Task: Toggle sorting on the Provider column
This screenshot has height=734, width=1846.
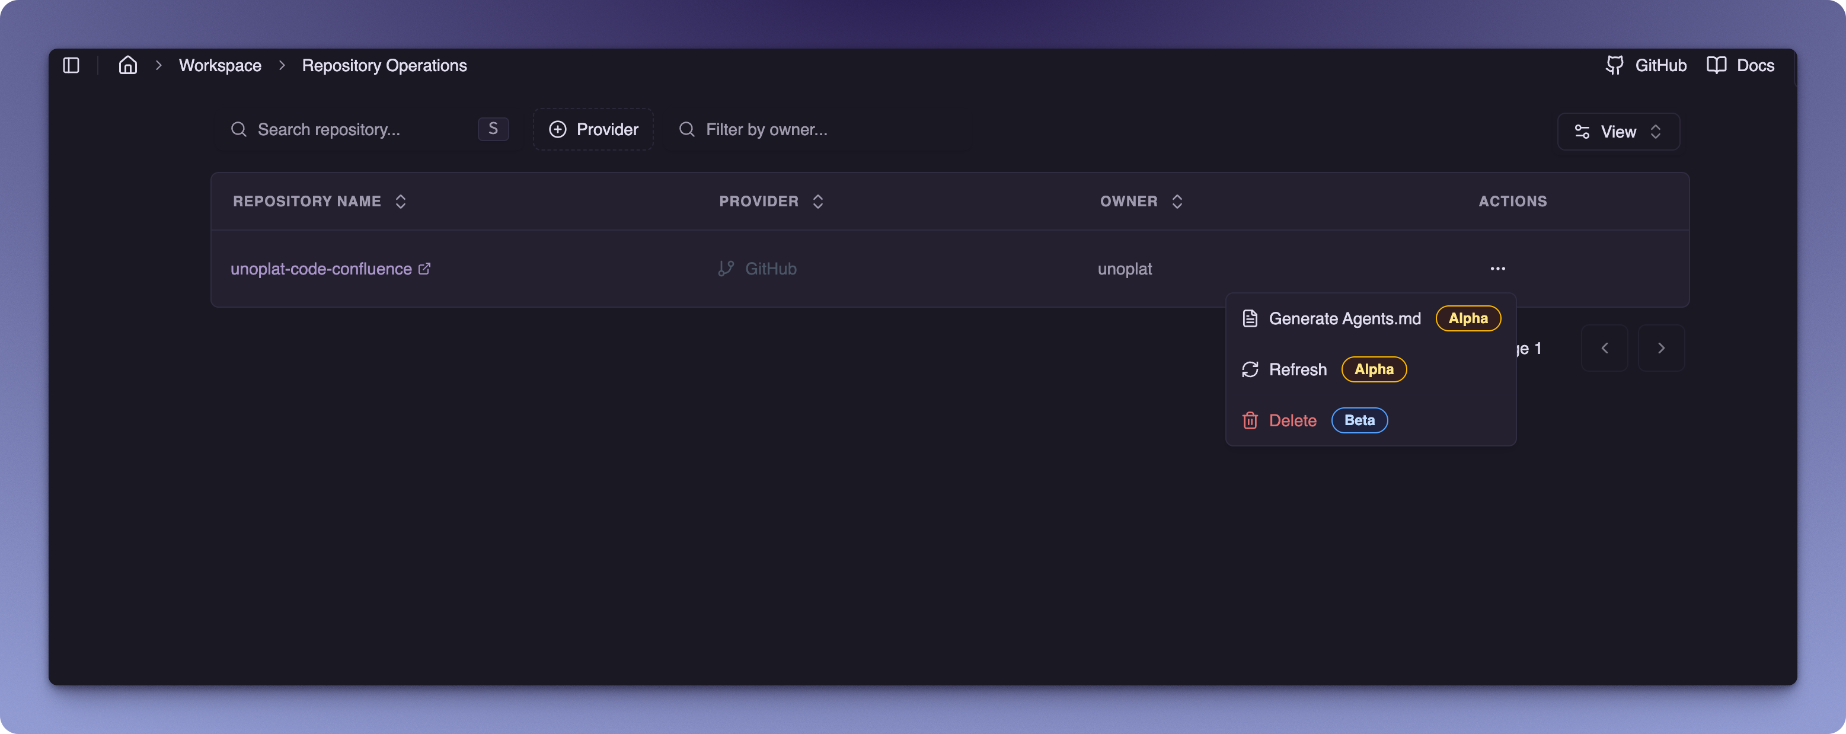Action: 817,202
